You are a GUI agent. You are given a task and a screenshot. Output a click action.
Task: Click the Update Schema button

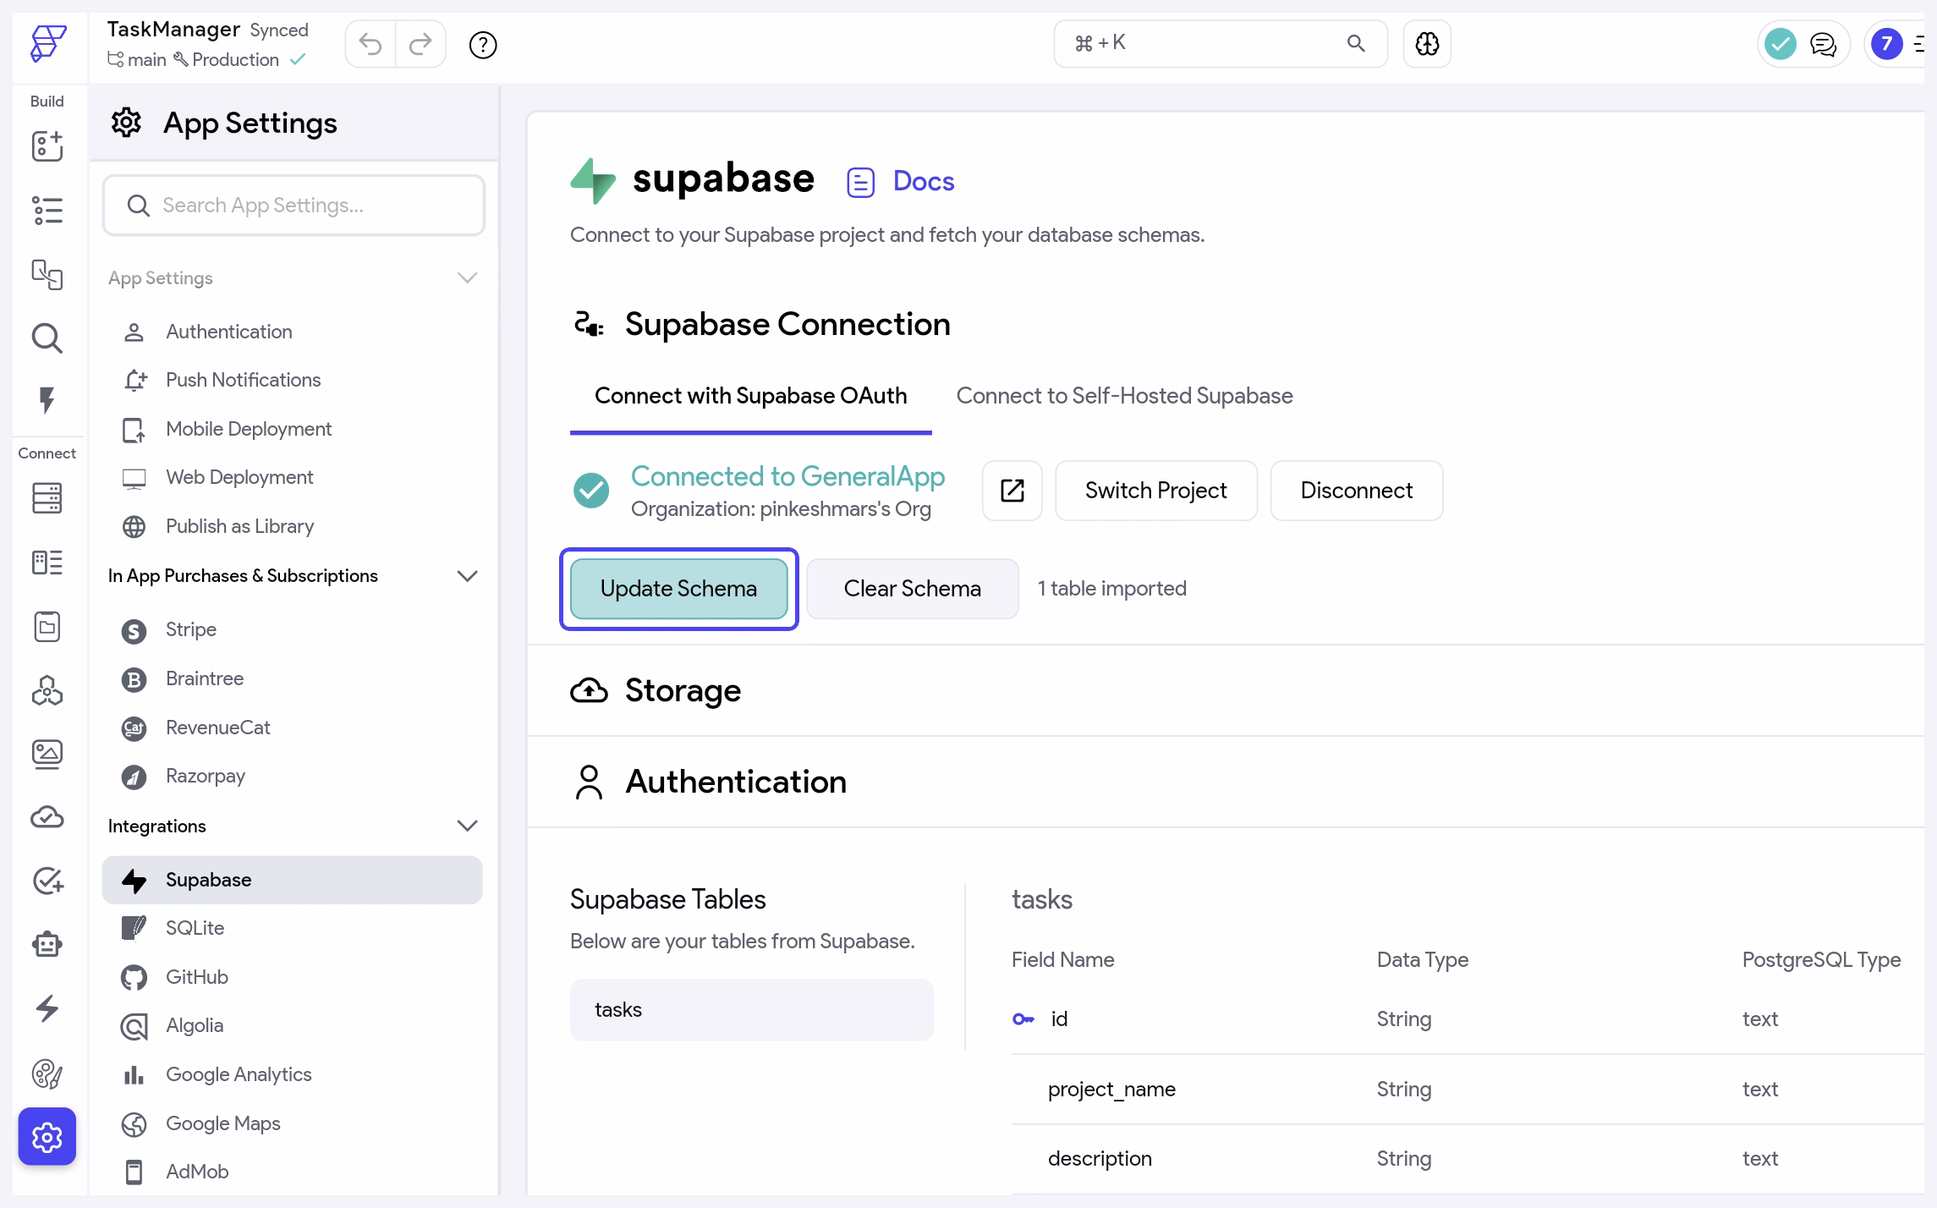679,589
